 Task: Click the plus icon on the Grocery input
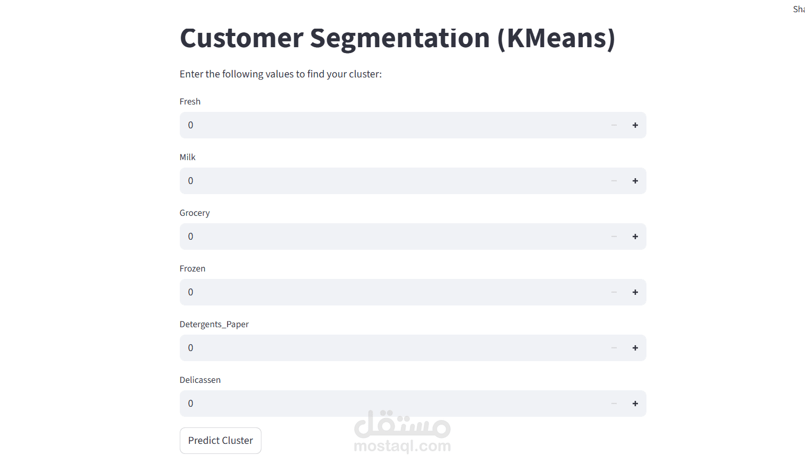click(635, 236)
